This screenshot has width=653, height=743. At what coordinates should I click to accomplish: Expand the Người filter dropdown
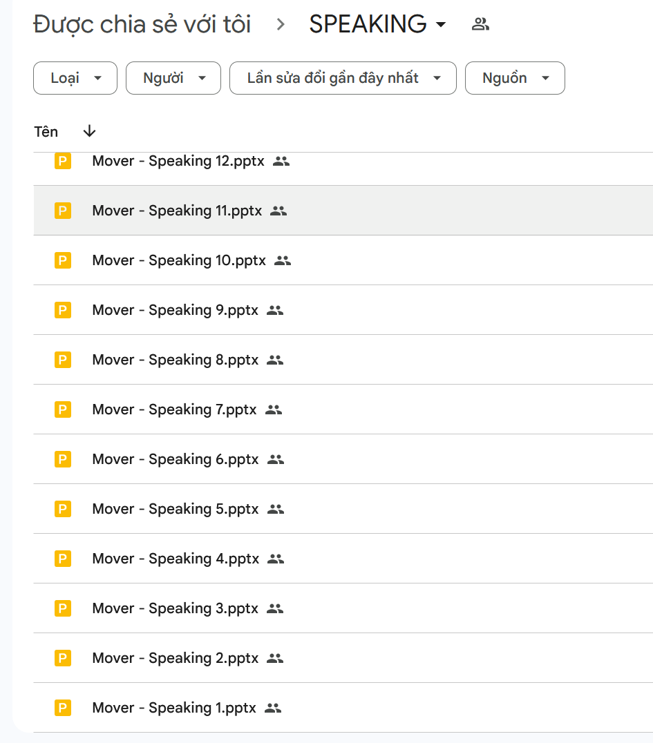(173, 78)
